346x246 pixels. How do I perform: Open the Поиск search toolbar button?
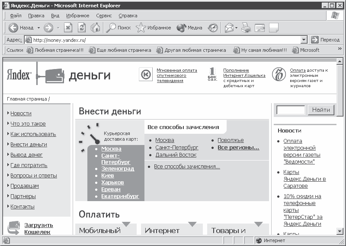point(118,28)
